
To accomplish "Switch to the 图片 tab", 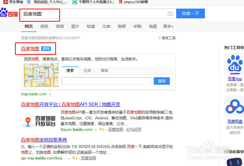I will tap(75, 26).
